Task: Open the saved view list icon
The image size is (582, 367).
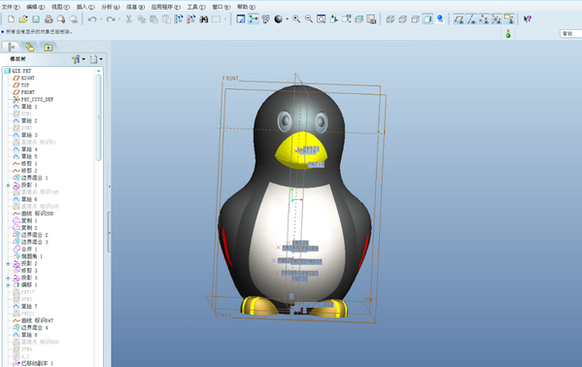Action: coord(346,18)
